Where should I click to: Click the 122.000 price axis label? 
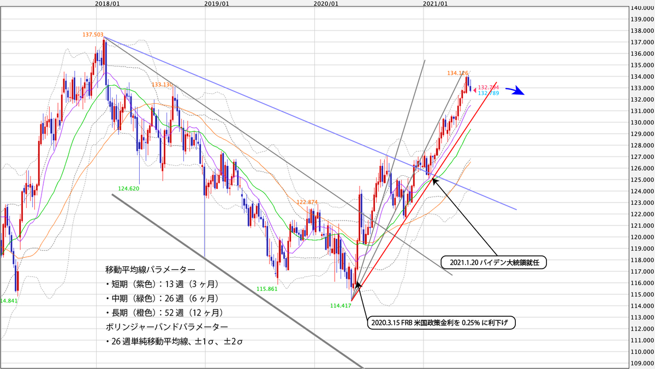click(642, 214)
